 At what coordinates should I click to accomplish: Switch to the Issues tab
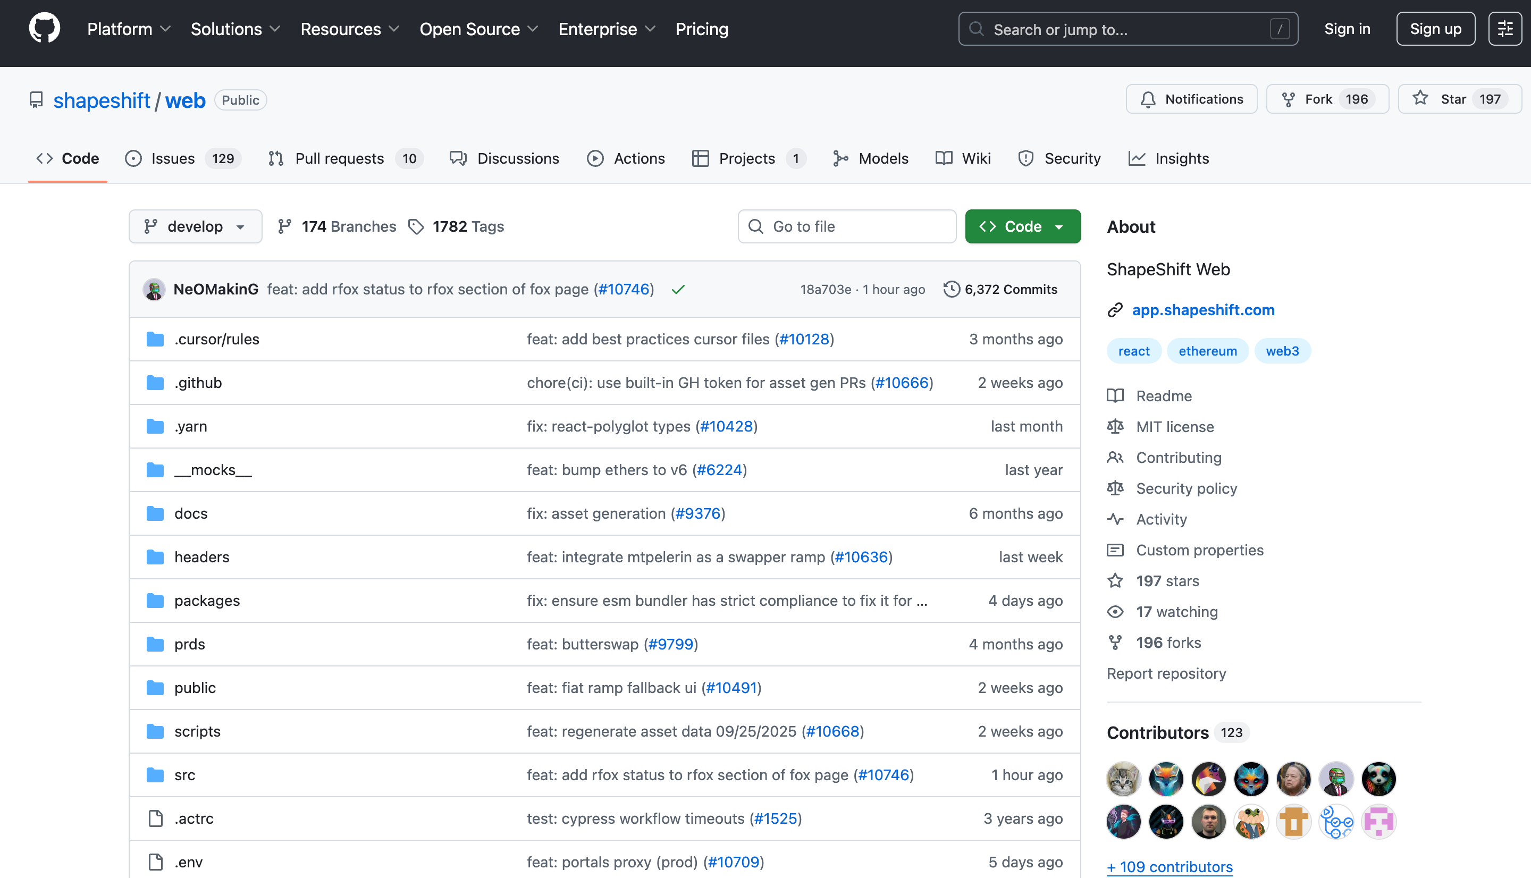(172, 158)
